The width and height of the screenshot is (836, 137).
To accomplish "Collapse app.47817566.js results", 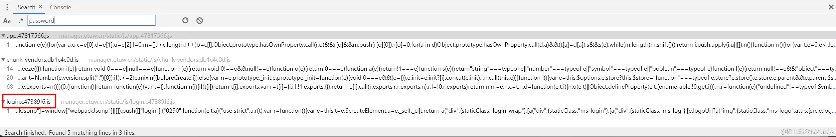I will click(x=3, y=36).
